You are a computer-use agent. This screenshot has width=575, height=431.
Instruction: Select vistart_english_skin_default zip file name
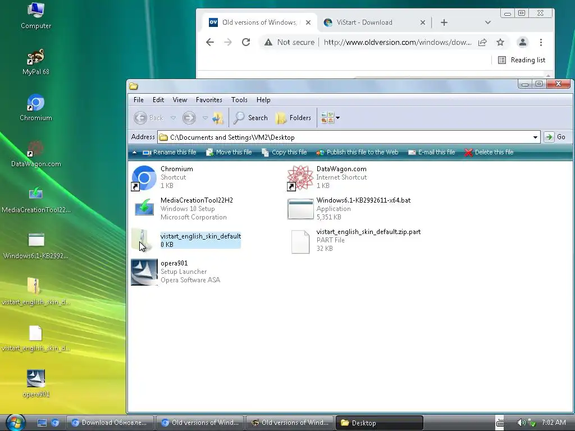click(200, 236)
